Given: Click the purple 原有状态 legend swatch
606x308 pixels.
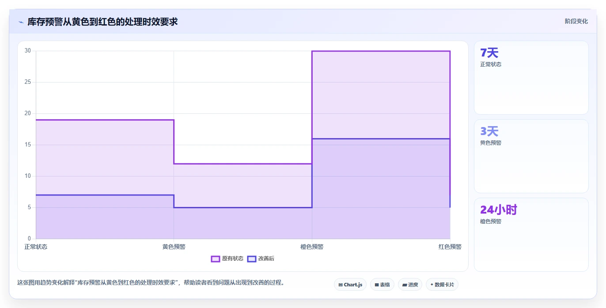Looking at the screenshot, I should coord(216,259).
